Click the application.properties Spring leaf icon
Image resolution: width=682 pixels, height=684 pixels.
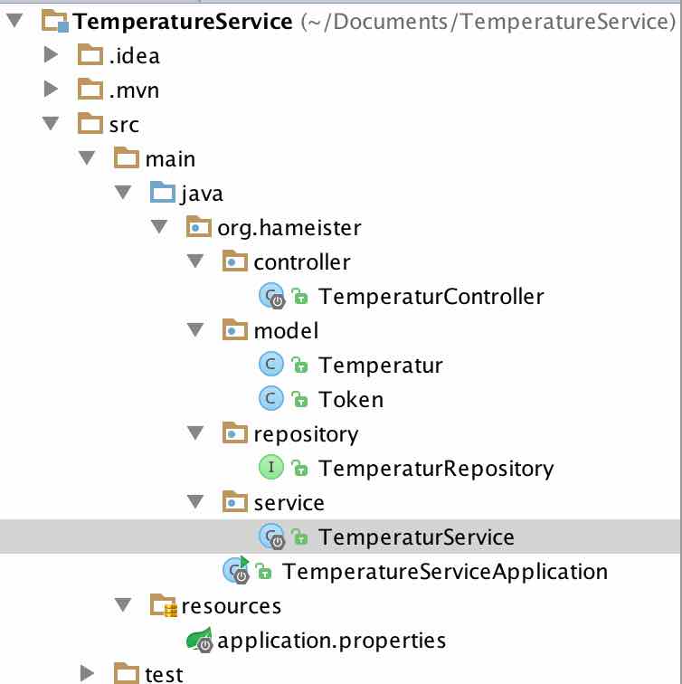pyautogui.click(x=199, y=641)
